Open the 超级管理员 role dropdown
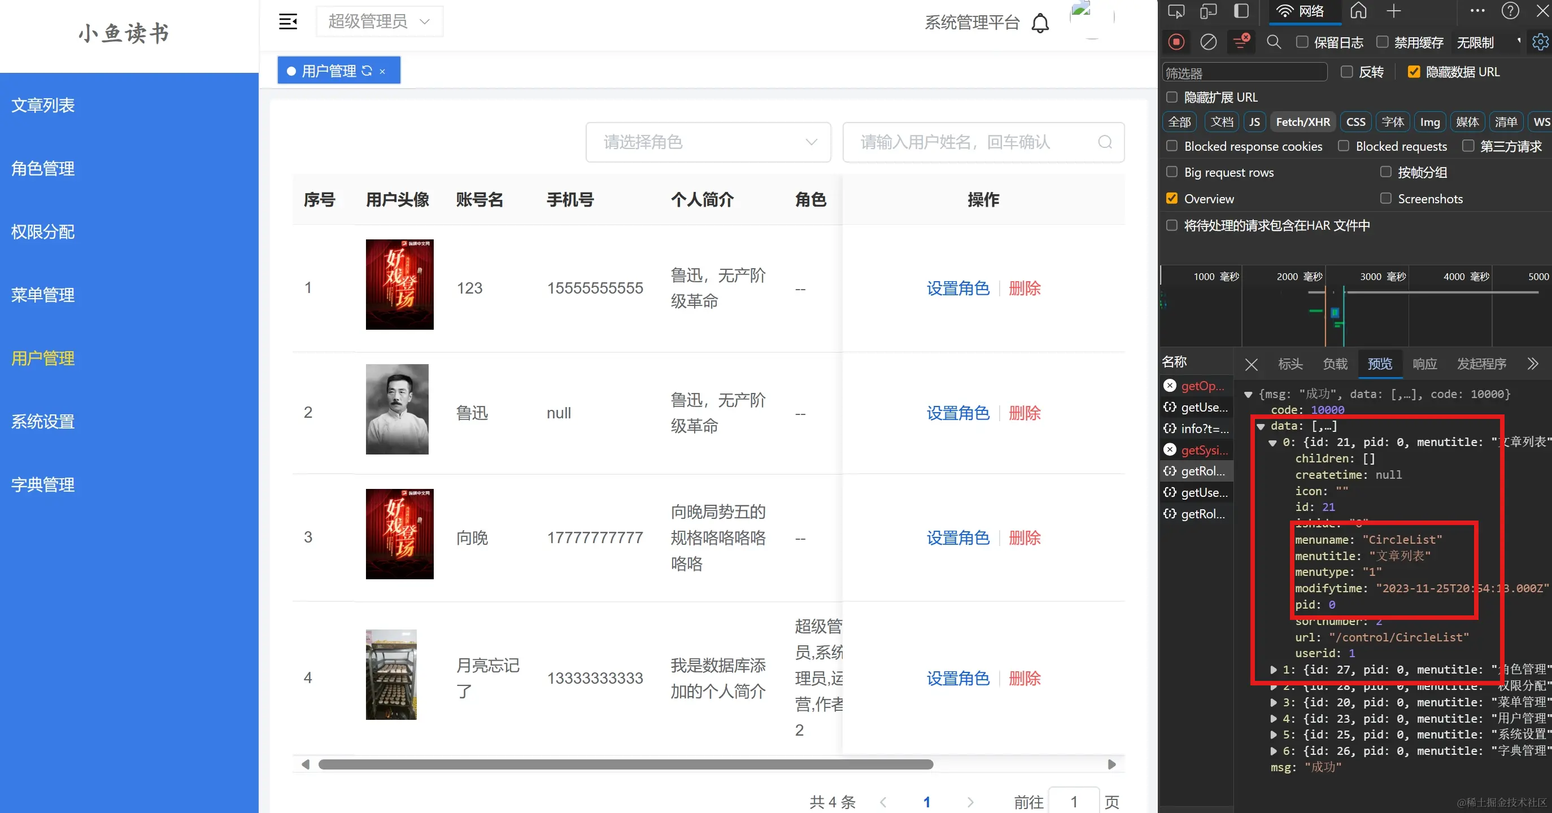Viewport: 1552px width, 813px height. (x=379, y=21)
